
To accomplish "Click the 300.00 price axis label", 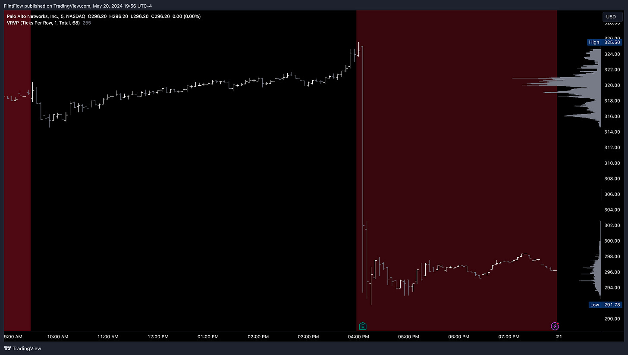I will (612, 241).
